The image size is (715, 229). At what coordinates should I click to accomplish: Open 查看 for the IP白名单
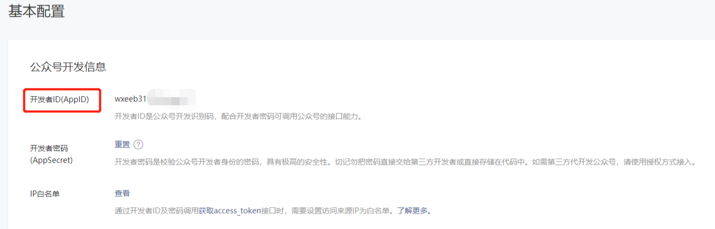(x=122, y=193)
